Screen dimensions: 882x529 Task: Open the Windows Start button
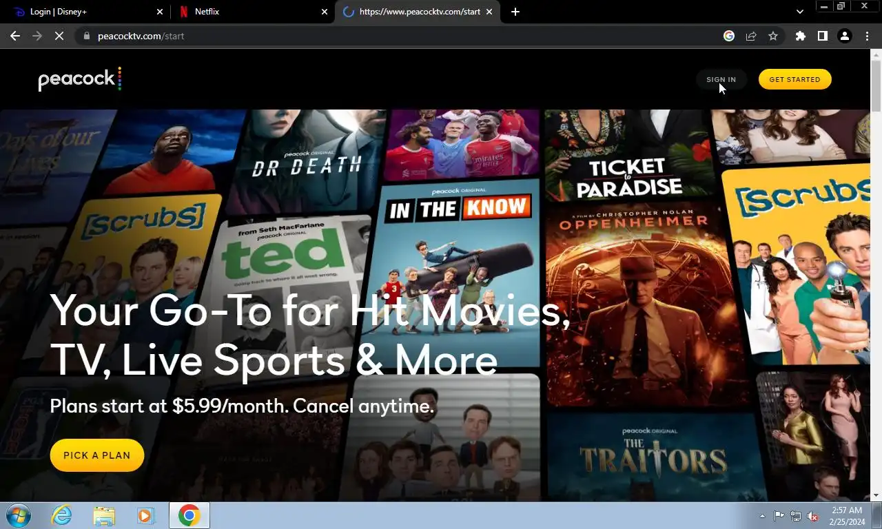[x=18, y=515]
